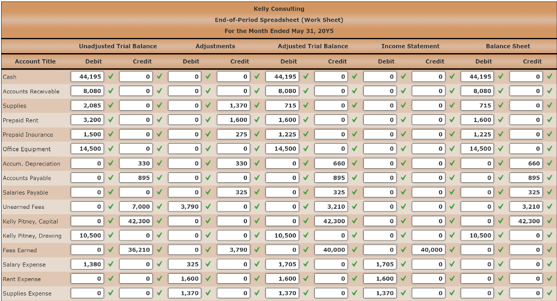The width and height of the screenshot is (557, 301).
Task: Click the Salaries Payable balance sheet credit 325 field
Action: [526, 193]
